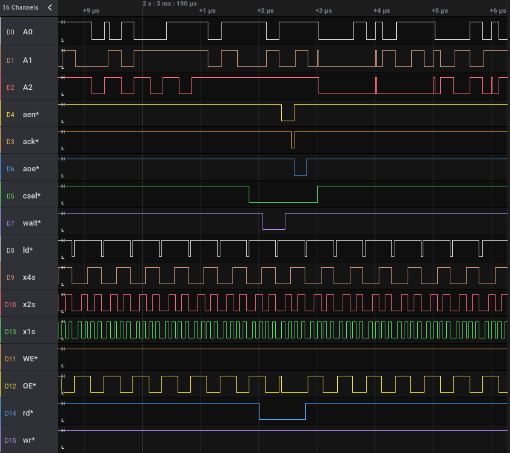This screenshot has width=510, height=453.
Task: Click the +3 µs time ruler label
Action: [x=323, y=10]
